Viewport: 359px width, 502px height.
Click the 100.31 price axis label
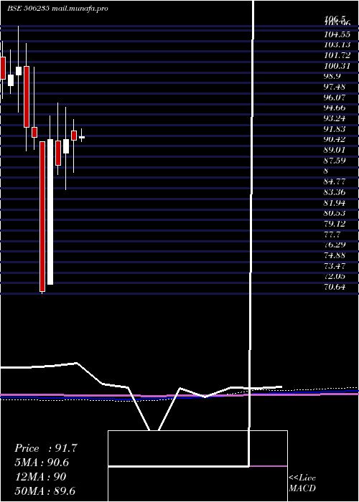[337, 66]
